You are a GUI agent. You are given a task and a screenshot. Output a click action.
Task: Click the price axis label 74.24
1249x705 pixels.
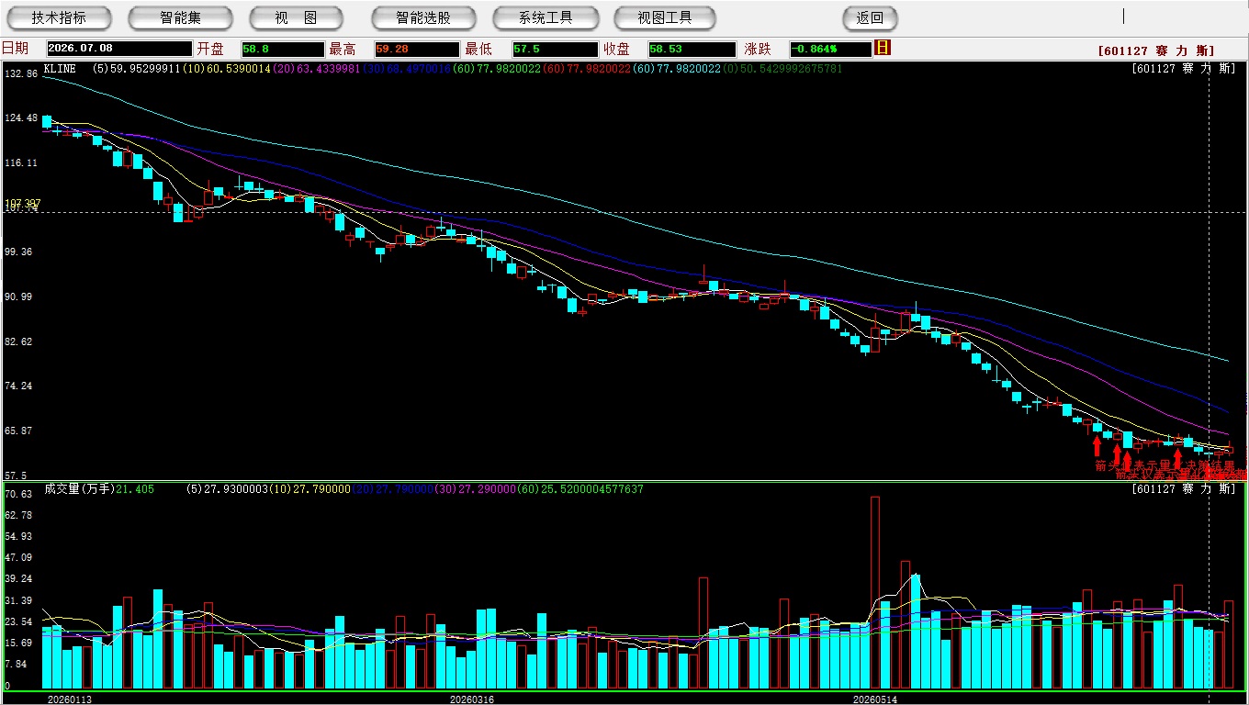(x=20, y=386)
